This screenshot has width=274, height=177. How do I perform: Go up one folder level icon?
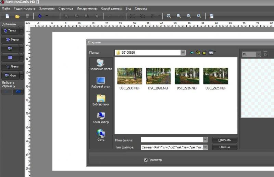coord(198,53)
